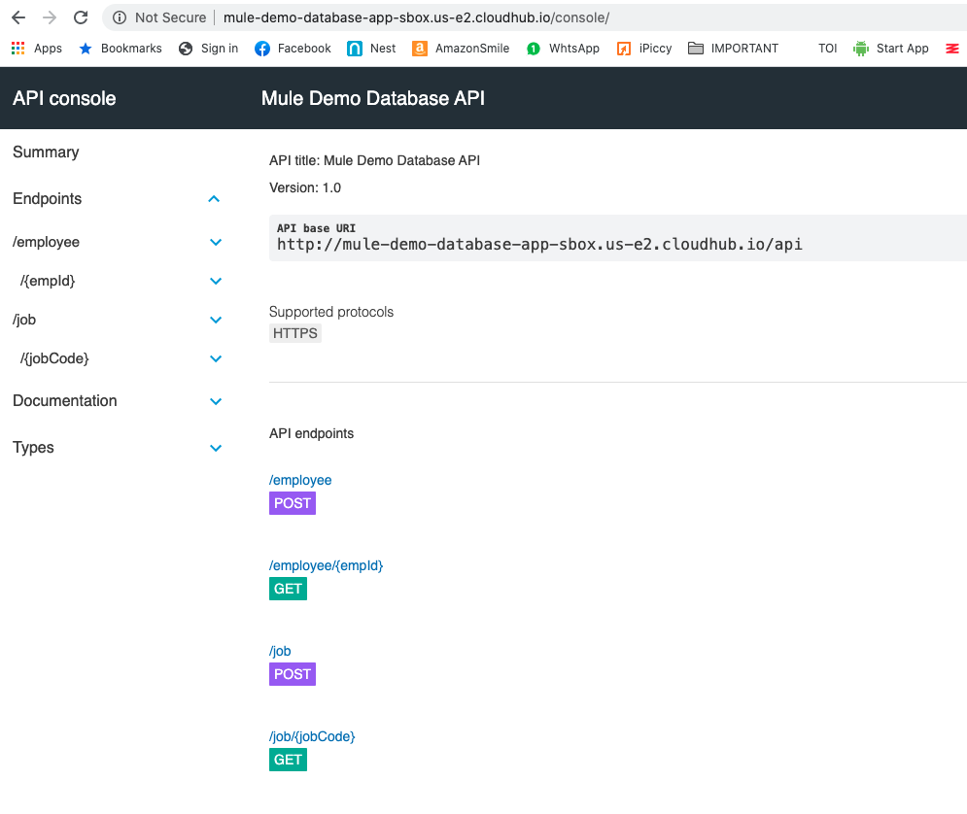Click the browser forward arrow

coord(50,17)
